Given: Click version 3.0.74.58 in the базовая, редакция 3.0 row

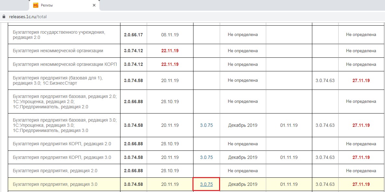Looking at the screenshot, I should point(133,125).
